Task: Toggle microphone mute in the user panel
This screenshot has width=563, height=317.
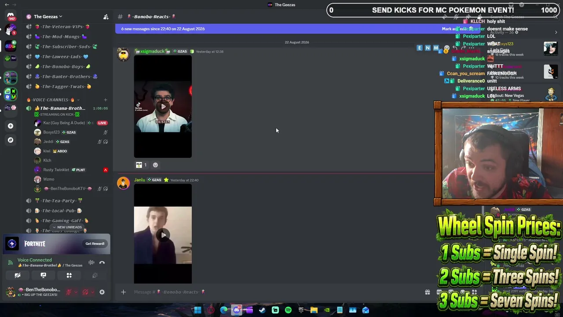Action: pyautogui.click(x=69, y=292)
